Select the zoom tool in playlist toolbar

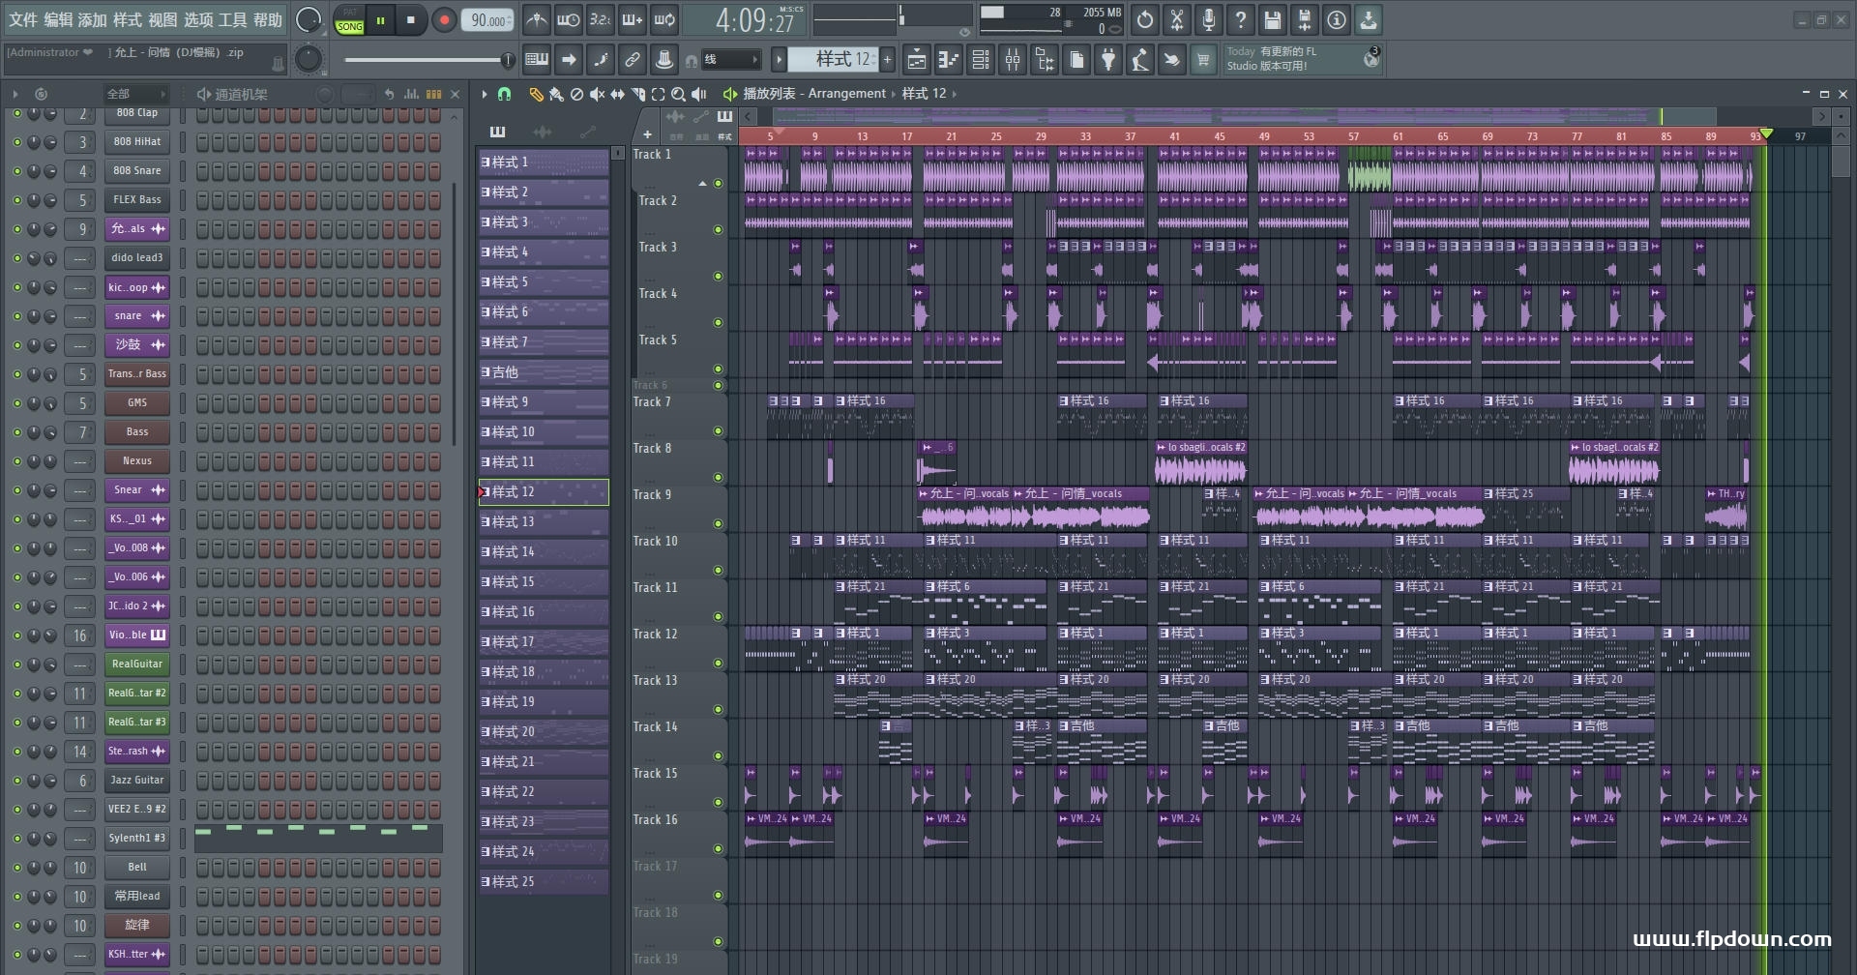(678, 94)
